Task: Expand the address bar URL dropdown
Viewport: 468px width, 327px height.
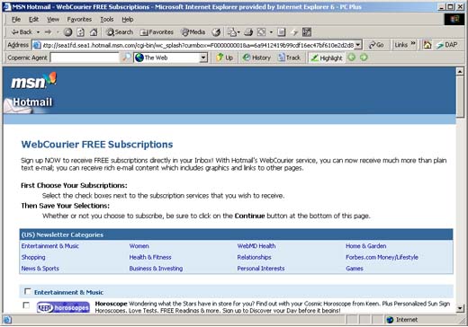Action: (x=358, y=45)
